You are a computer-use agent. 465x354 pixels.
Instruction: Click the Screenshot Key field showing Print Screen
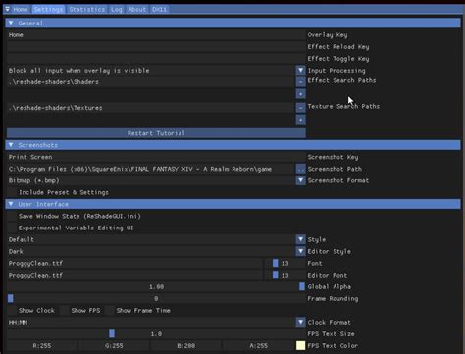point(156,157)
